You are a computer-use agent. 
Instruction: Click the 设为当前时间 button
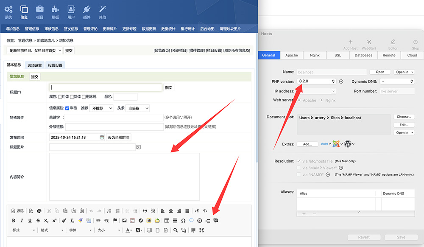coord(118,138)
